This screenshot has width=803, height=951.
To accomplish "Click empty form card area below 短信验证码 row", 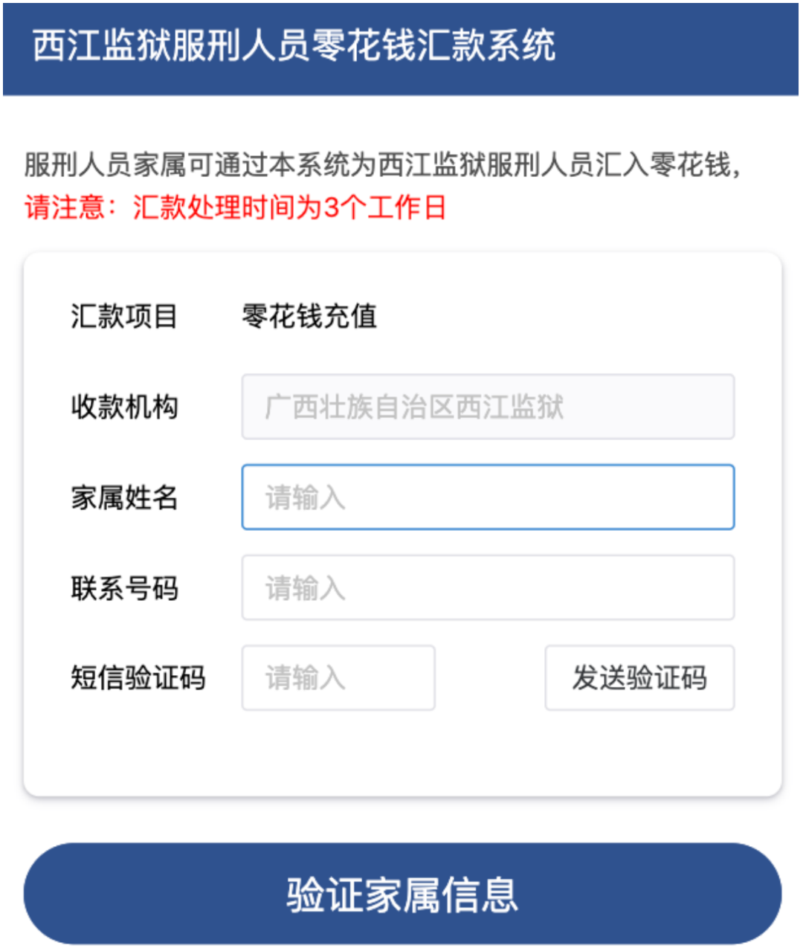I will point(402,751).
